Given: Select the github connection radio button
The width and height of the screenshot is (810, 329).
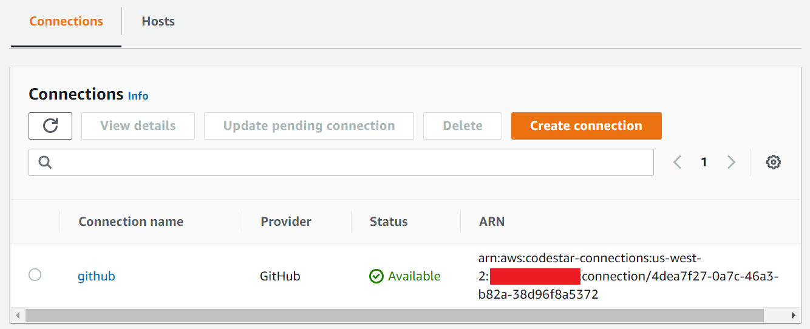Looking at the screenshot, I should [35, 275].
